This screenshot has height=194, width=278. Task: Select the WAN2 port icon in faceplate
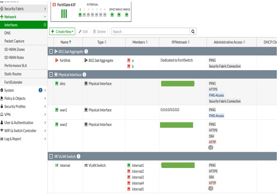127,15
